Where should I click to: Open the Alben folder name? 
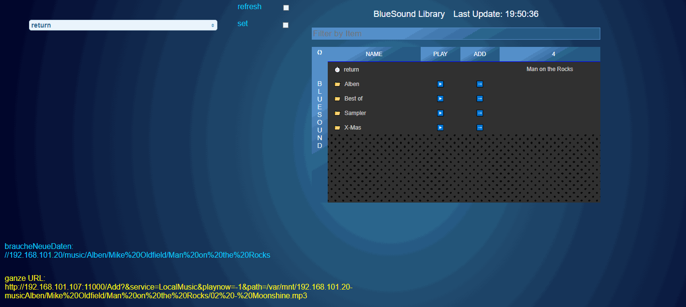pos(352,84)
